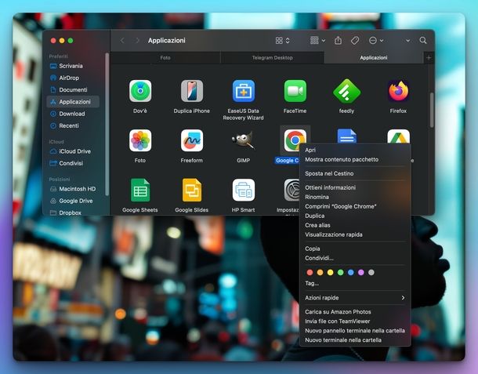Select the Google Sheets app icon
Image resolution: width=478 pixels, height=374 pixels.
pyautogui.click(x=140, y=190)
